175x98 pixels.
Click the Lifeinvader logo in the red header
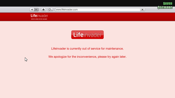coord(39,16)
